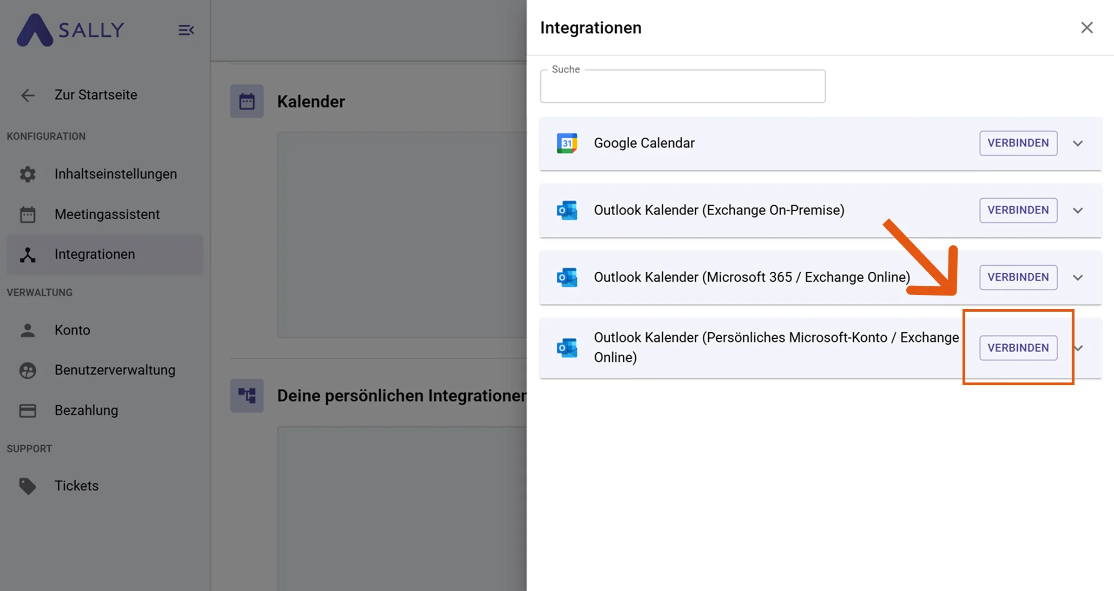Click the Sally logo
The image size is (1114, 591).
pyautogui.click(x=70, y=30)
